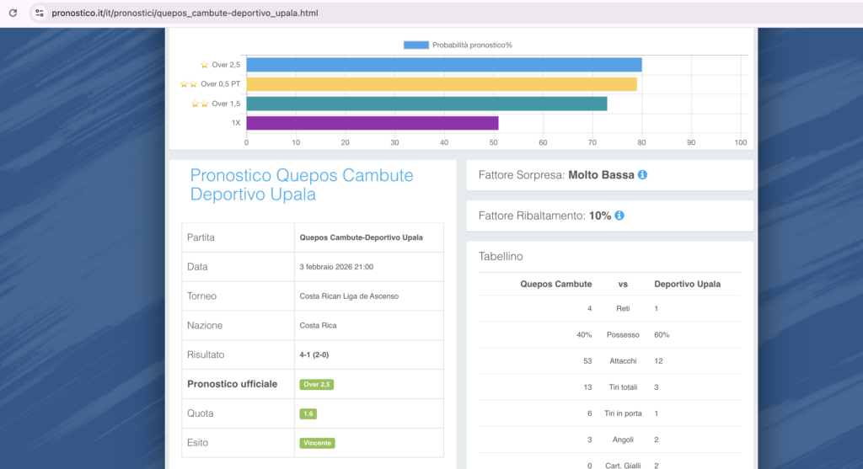Select the teal Over 1,5 chart bar
Screen dimensions: 863x469
[x=426, y=104]
